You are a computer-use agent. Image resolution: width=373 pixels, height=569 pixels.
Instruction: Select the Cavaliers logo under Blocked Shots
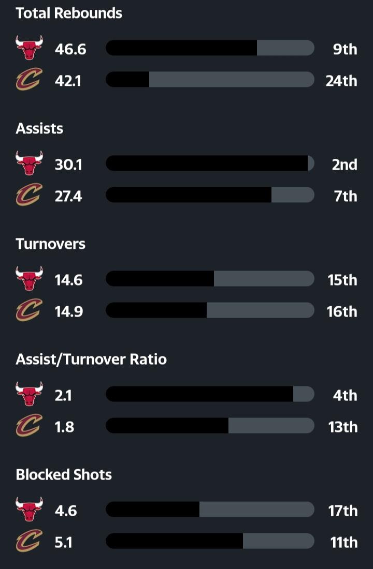(29, 542)
